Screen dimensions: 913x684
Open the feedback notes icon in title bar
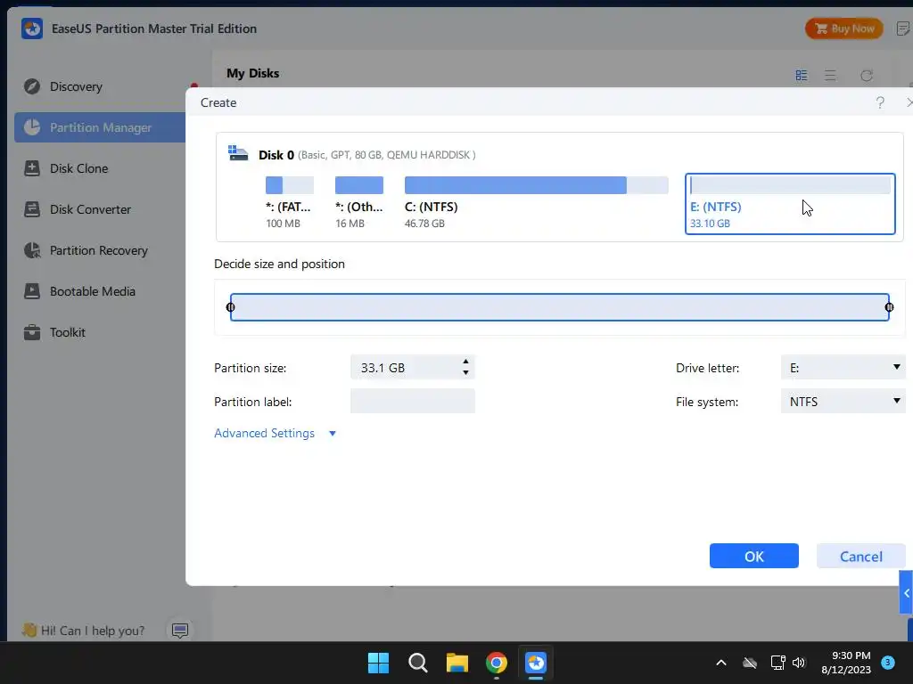click(903, 28)
